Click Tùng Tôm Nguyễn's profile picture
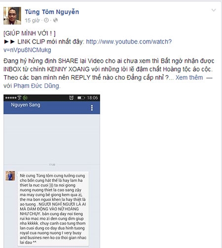222x248 pixels. click(x=12, y=16)
